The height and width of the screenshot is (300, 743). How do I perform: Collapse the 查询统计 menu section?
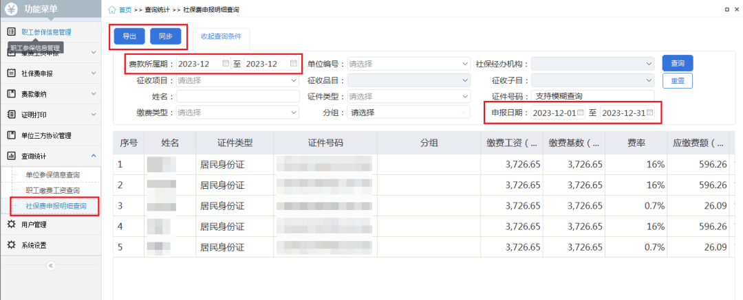coord(94,156)
